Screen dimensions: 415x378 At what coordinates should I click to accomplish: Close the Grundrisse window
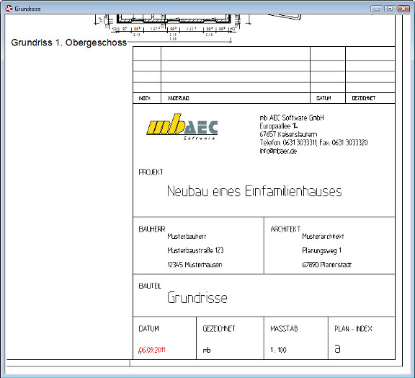click(403, 9)
